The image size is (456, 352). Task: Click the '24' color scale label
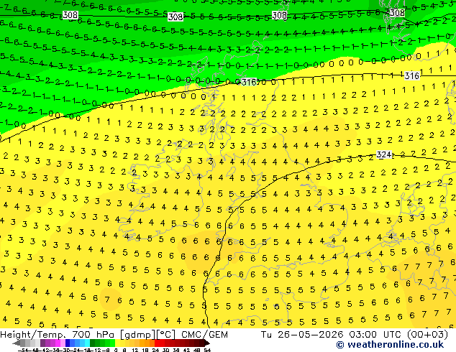pyautogui.click(x=155, y=350)
